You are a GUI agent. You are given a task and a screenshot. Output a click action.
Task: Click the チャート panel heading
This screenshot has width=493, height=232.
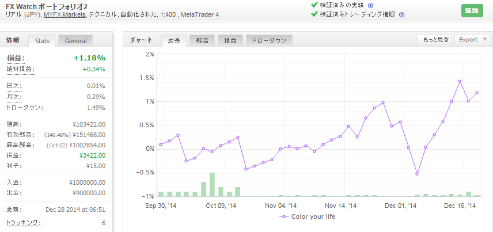pyautogui.click(x=141, y=40)
